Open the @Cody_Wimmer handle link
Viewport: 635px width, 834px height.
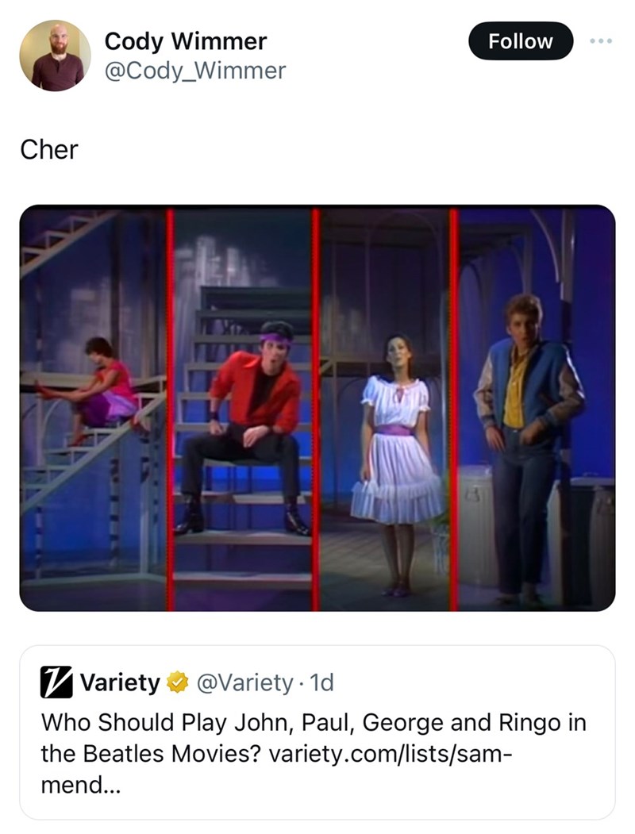click(x=194, y=71)
